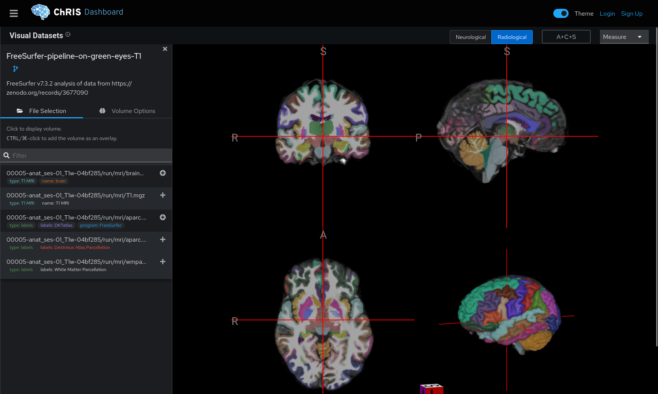Select the mri/brain... file row
The image size is (658, 394).
pos(86,176)
